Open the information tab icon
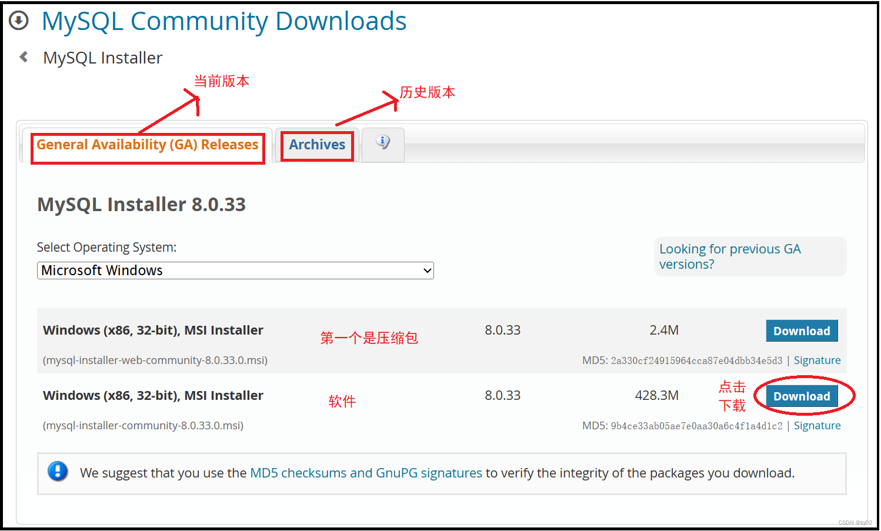This screenshot has width=881, height=531. coord(383,142)
